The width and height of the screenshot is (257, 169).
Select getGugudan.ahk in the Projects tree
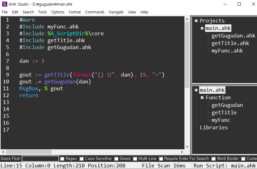pyautogui.click(x=233, y=36)
